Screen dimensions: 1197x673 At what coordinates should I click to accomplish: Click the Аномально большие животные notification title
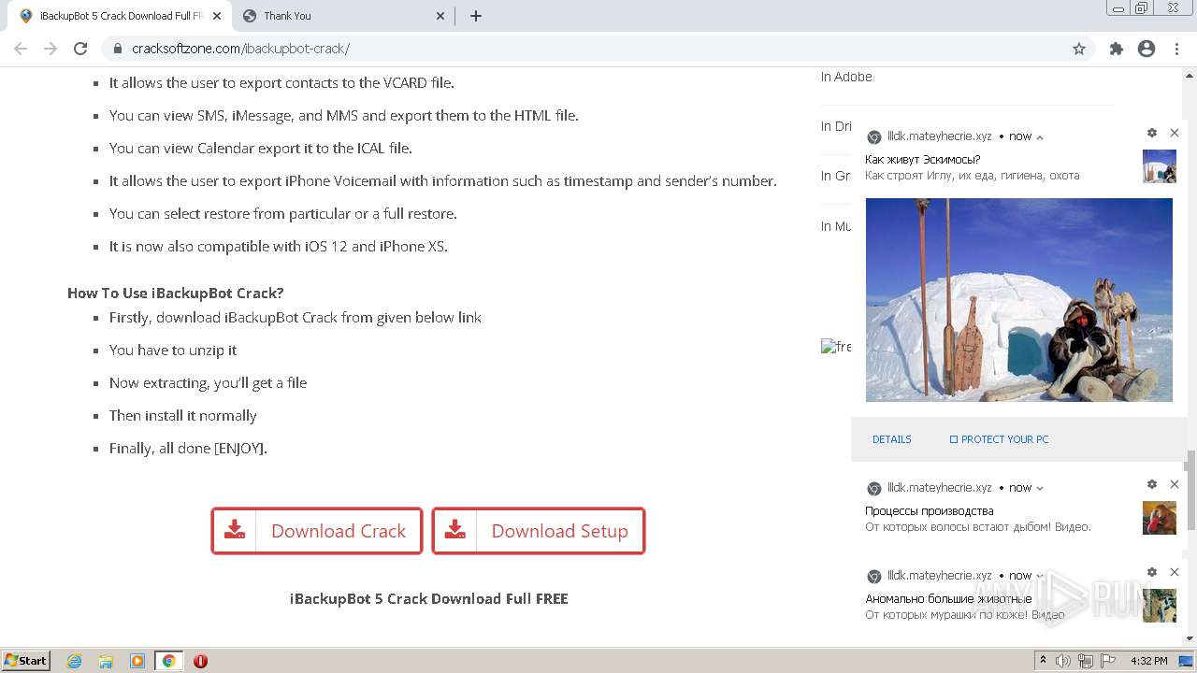[x=948, y=599]
